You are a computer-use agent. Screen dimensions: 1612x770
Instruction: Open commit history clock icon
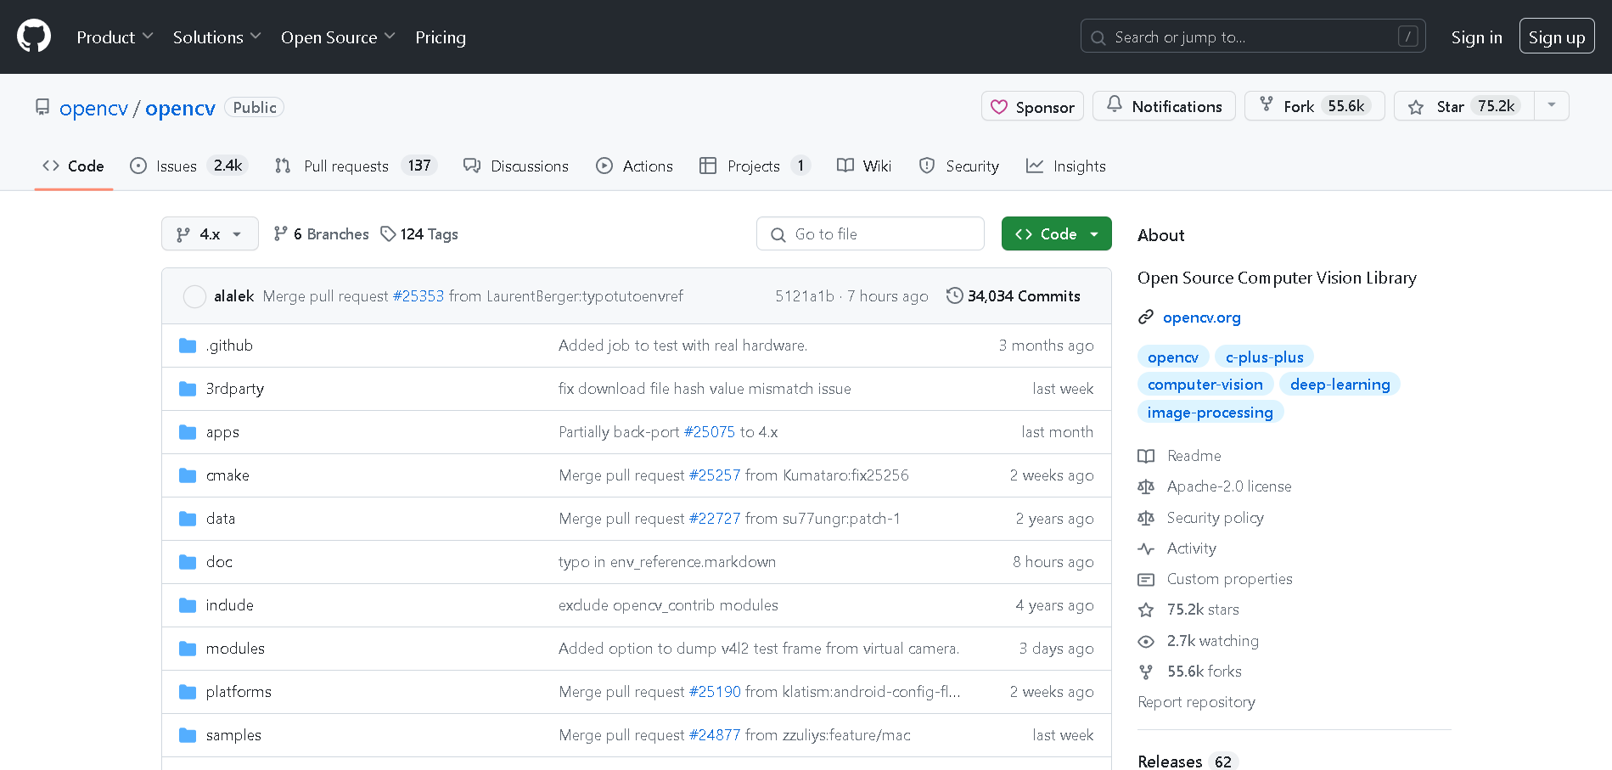tap(955, 295)
